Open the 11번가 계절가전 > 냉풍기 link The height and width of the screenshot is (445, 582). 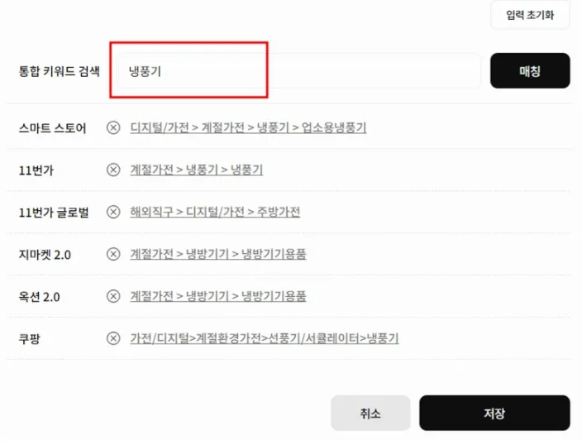[x=196, y=170]
